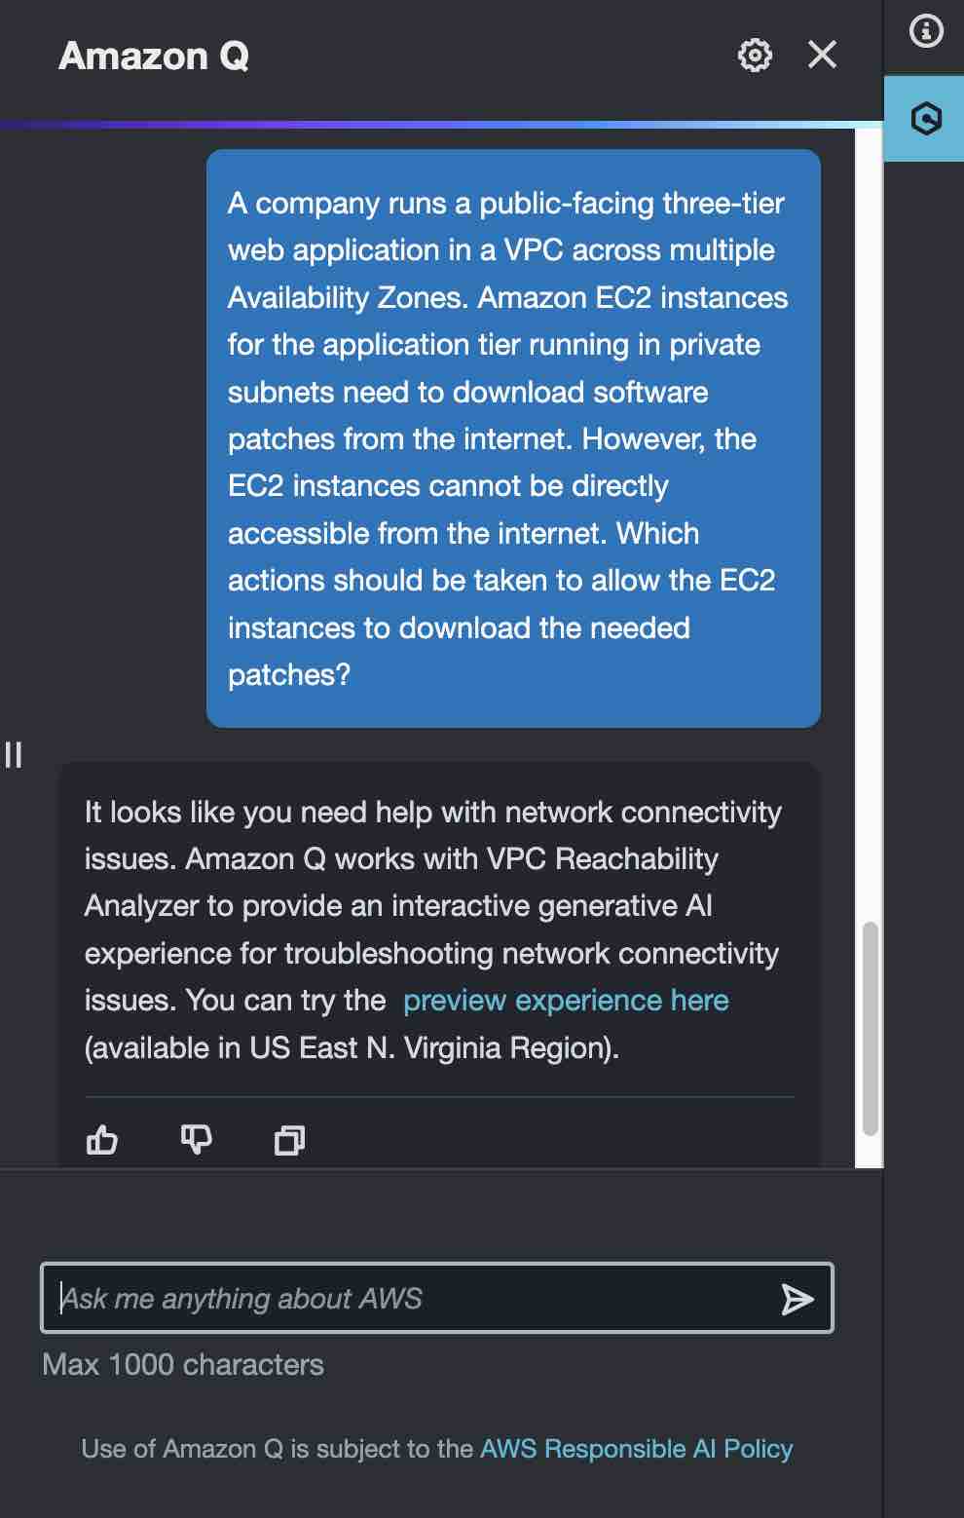The height and width of the screenshot is (1518, 964).
Task: Click the gradient bar below the header
Action: click(441, 125)
